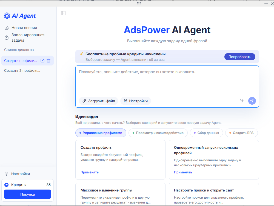The height and width of the screenshot is (206, 274).
Task: Select the Создать RPA tab
Action: (241, 133)
